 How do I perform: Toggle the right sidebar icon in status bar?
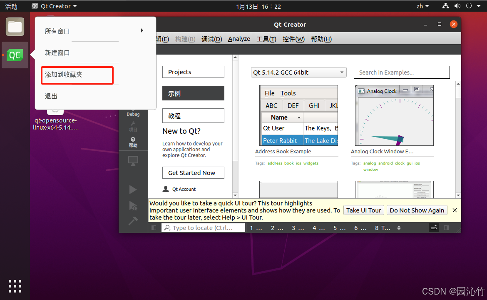click(x=446, y=228)
